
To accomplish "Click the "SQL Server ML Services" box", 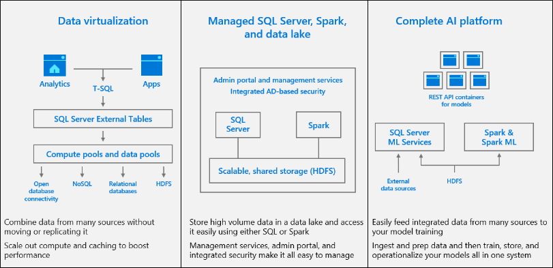I will [x=409, y=138].
